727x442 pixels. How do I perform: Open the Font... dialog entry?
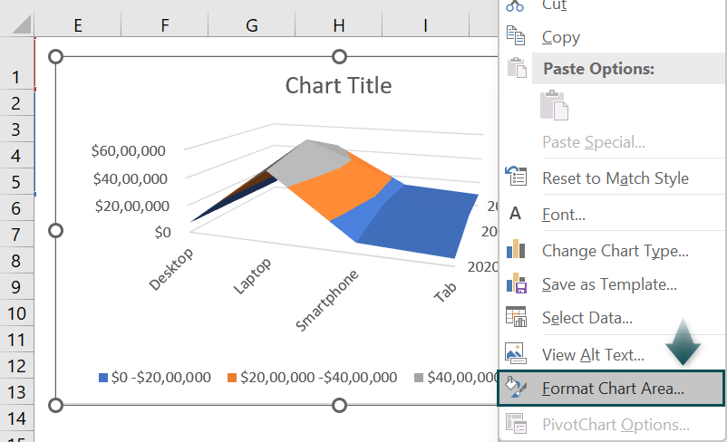564,215
